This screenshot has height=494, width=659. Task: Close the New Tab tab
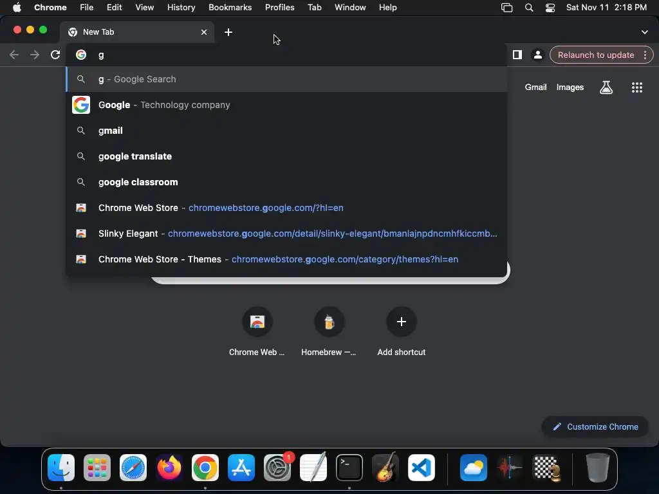click(x=204, y=32)
